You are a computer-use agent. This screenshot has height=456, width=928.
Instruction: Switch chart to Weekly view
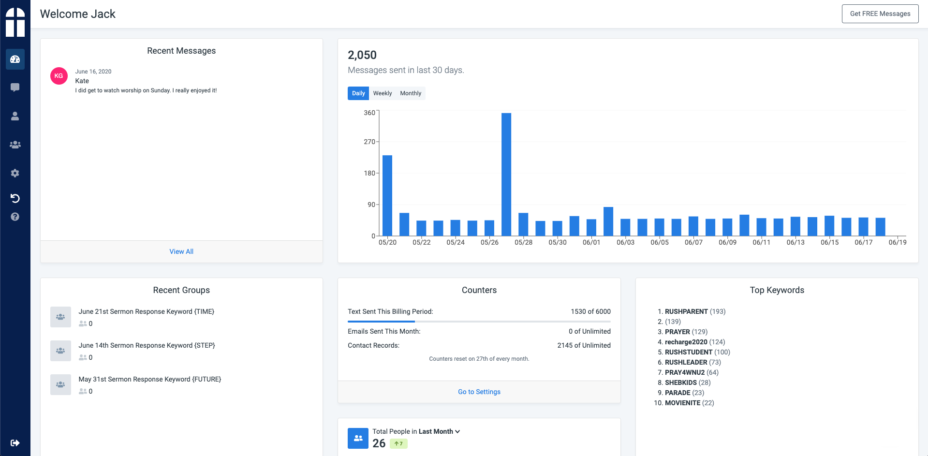click(382, 93)
